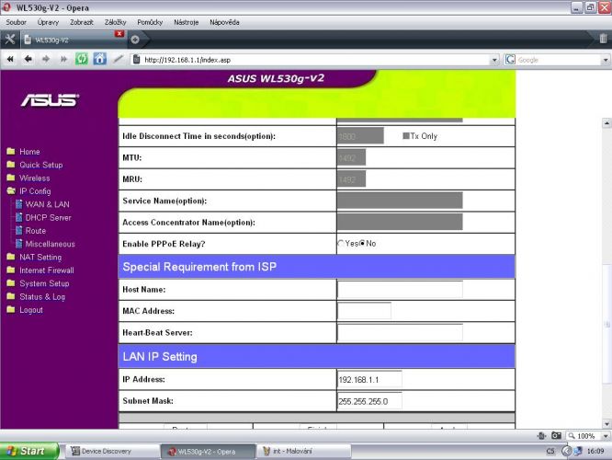The width and height of the screenshot is (612, 460).
Task: Select No for Enable PPPoE Relay
Action: coord(362,244)
